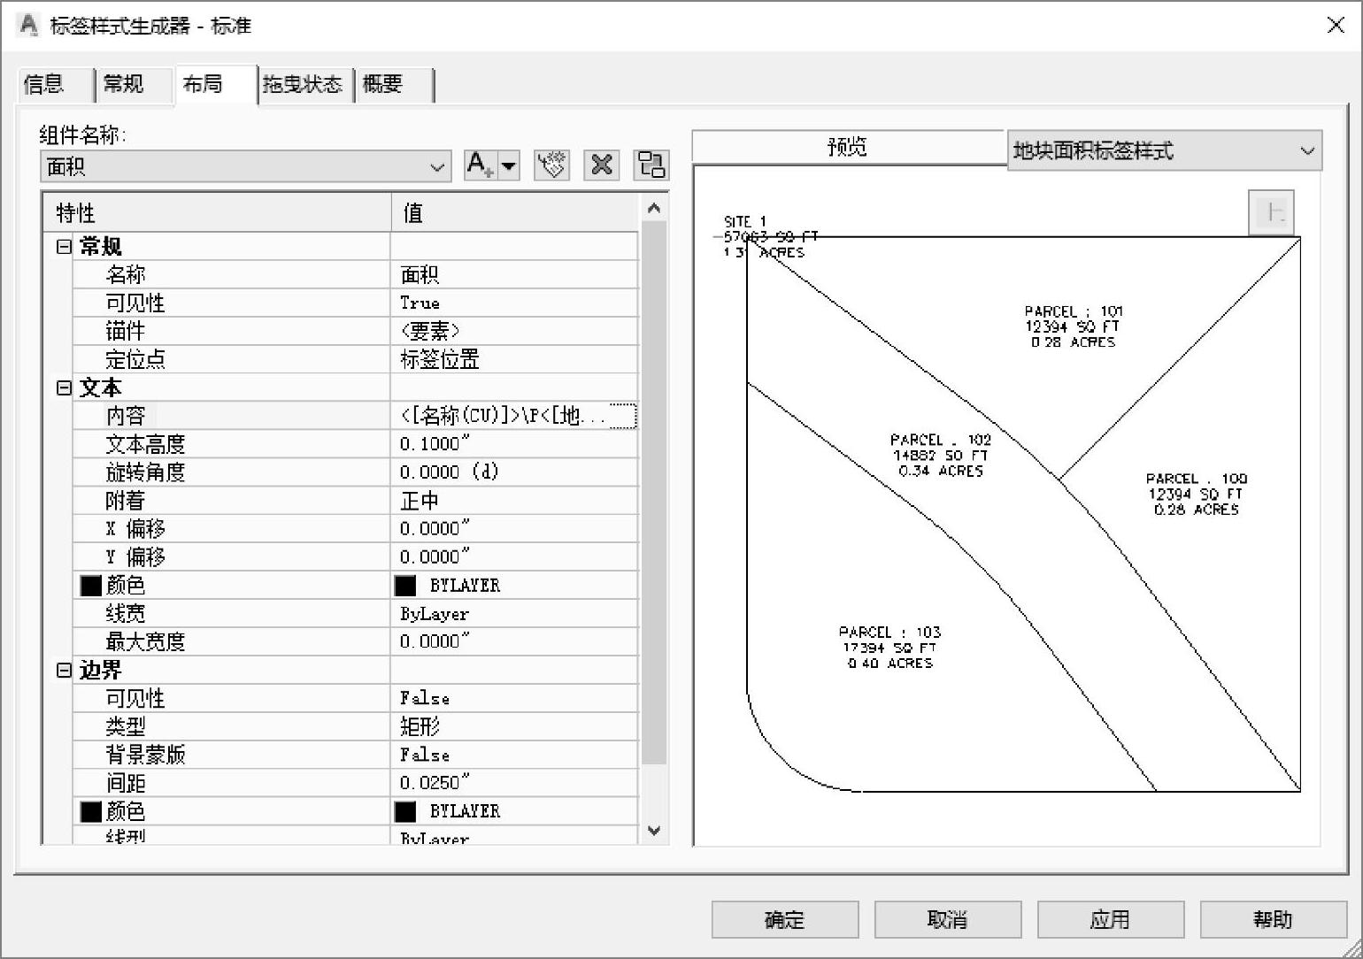Click the preview view-direction icon
This screenshot has height=959, width=1363.
point(1272,212)
